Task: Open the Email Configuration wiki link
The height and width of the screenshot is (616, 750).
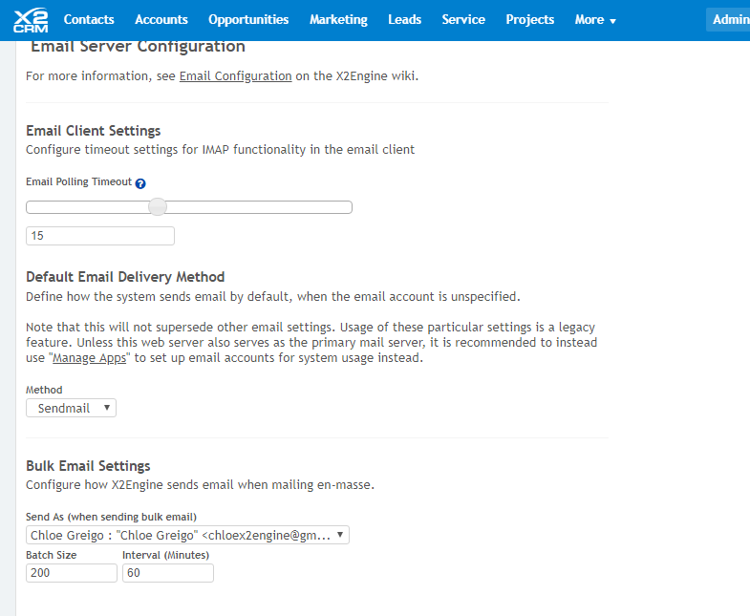Action: point(235,76)
